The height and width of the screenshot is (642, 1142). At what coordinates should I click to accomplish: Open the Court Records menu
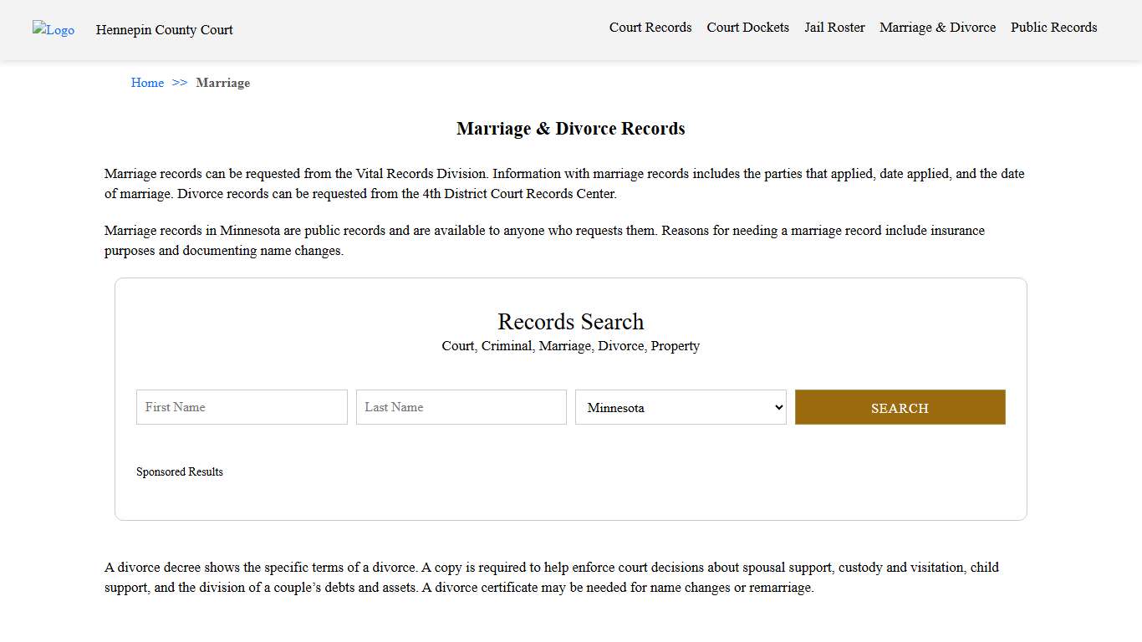click(x=650, y=27)
